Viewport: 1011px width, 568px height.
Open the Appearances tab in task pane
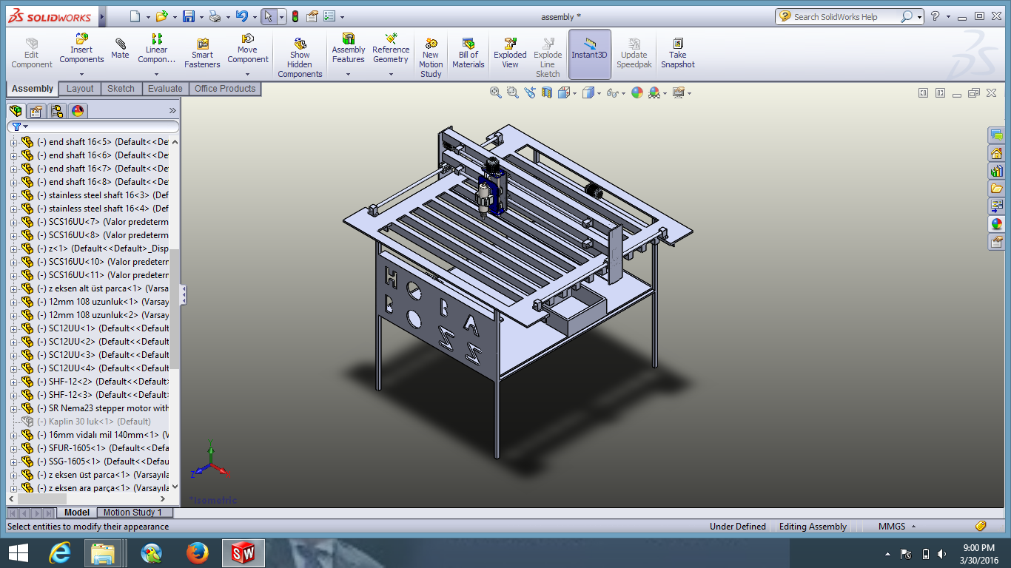tap(997, 223)
